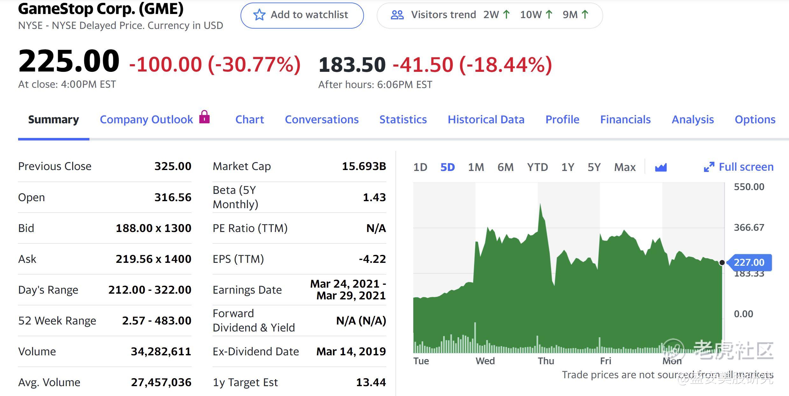Select the Summary tab
Image resolution: width=789 pixels, height=396 pixels.
(x=53, y=119)
